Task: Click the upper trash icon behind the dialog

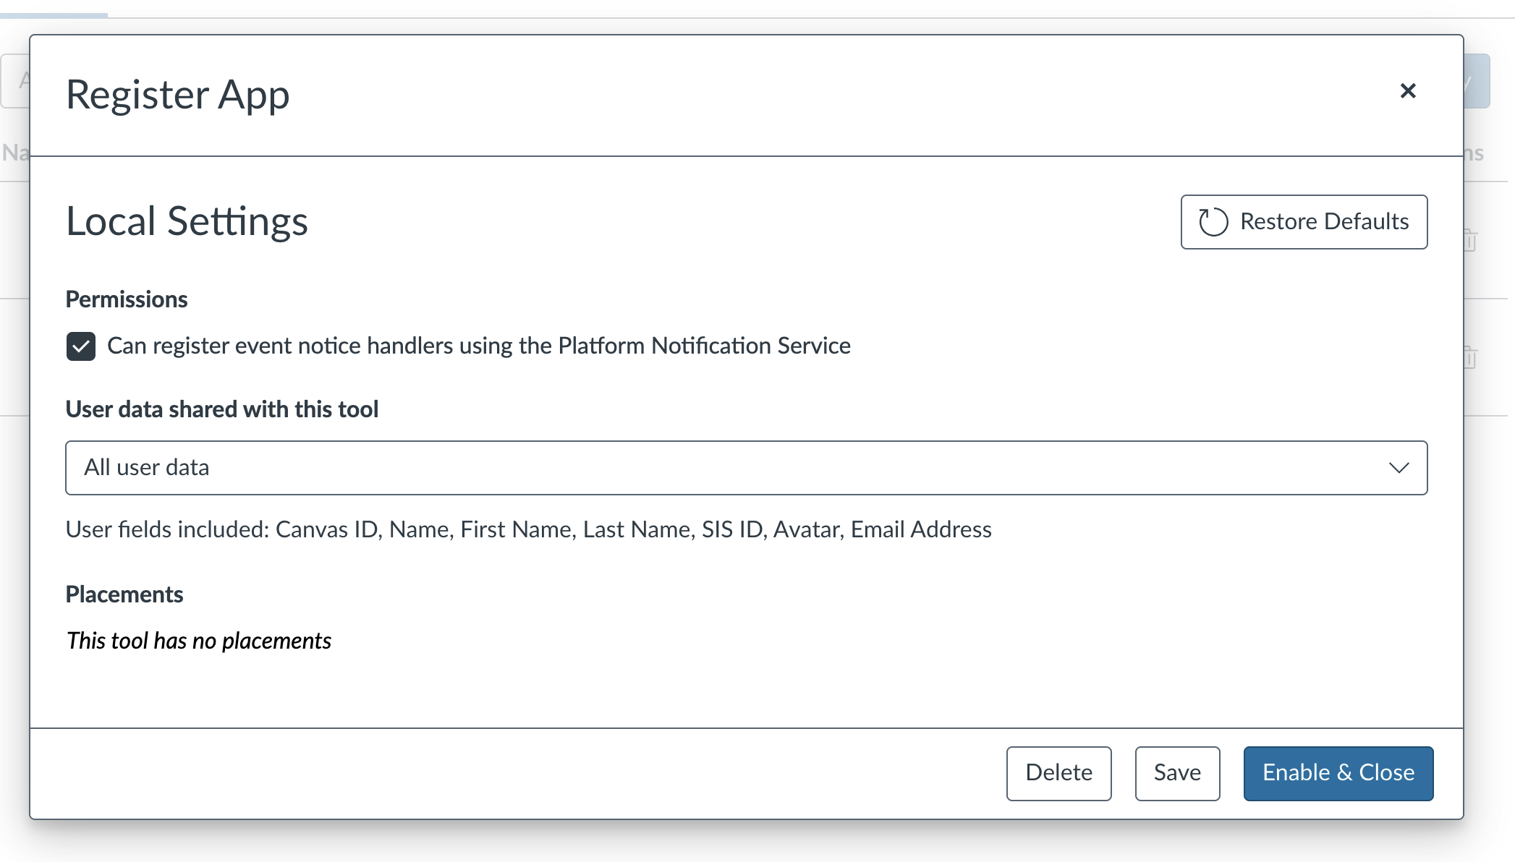Action: pos(1470,240)
